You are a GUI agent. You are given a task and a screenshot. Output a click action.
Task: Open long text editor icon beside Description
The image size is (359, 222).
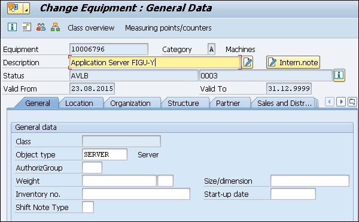click(248, 62)
